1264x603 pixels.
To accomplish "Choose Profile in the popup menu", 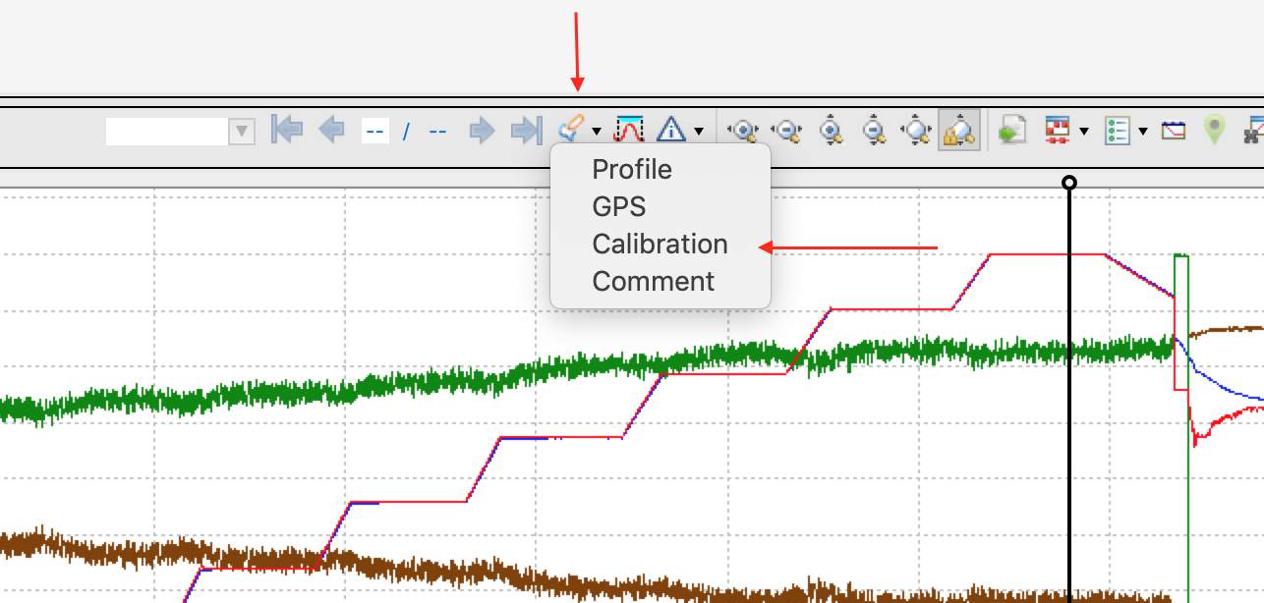I will [x=632, y=169].
